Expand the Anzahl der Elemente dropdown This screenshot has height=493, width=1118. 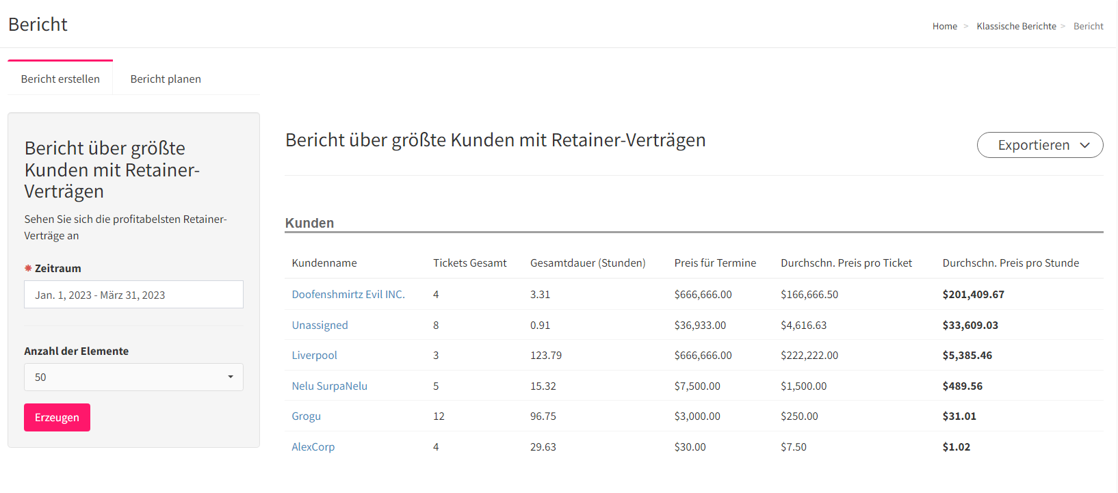133,377
